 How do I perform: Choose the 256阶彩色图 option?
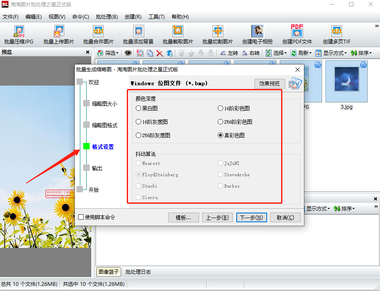click(235, 122)
